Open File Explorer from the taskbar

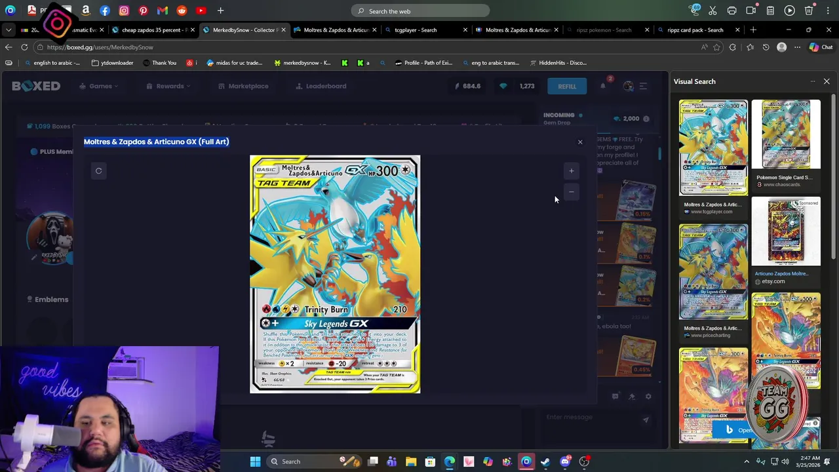pos(411,462)
